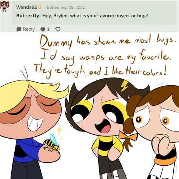
Task: Click the award badge icon with plus
Action: pyautogui.click(x=58, y=29)
